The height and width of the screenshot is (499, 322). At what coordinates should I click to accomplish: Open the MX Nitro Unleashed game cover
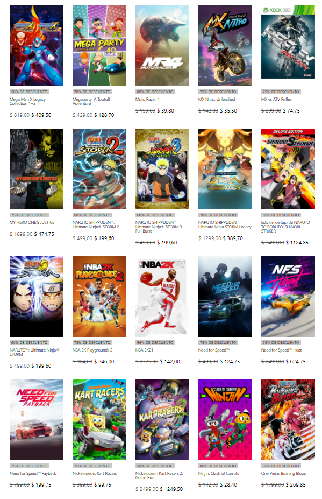coord(225,46)
